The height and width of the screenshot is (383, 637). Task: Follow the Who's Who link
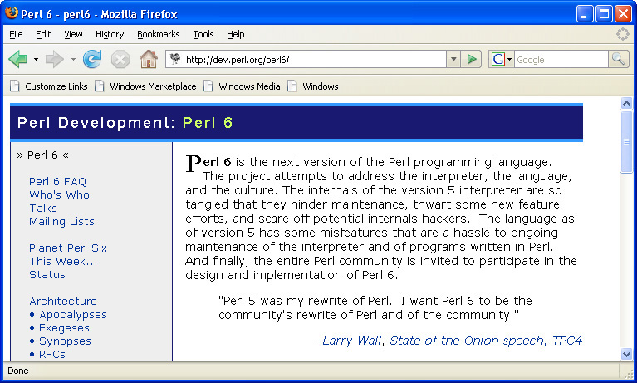pos(59,194)
